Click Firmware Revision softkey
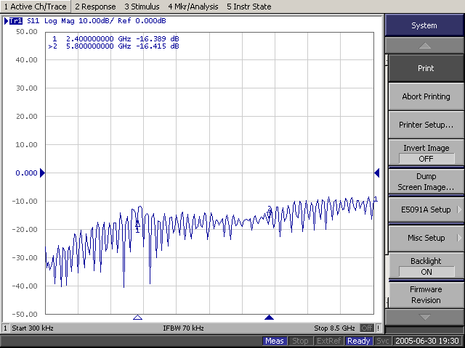This screenshot has height=348, width=465. coord(426,294)
